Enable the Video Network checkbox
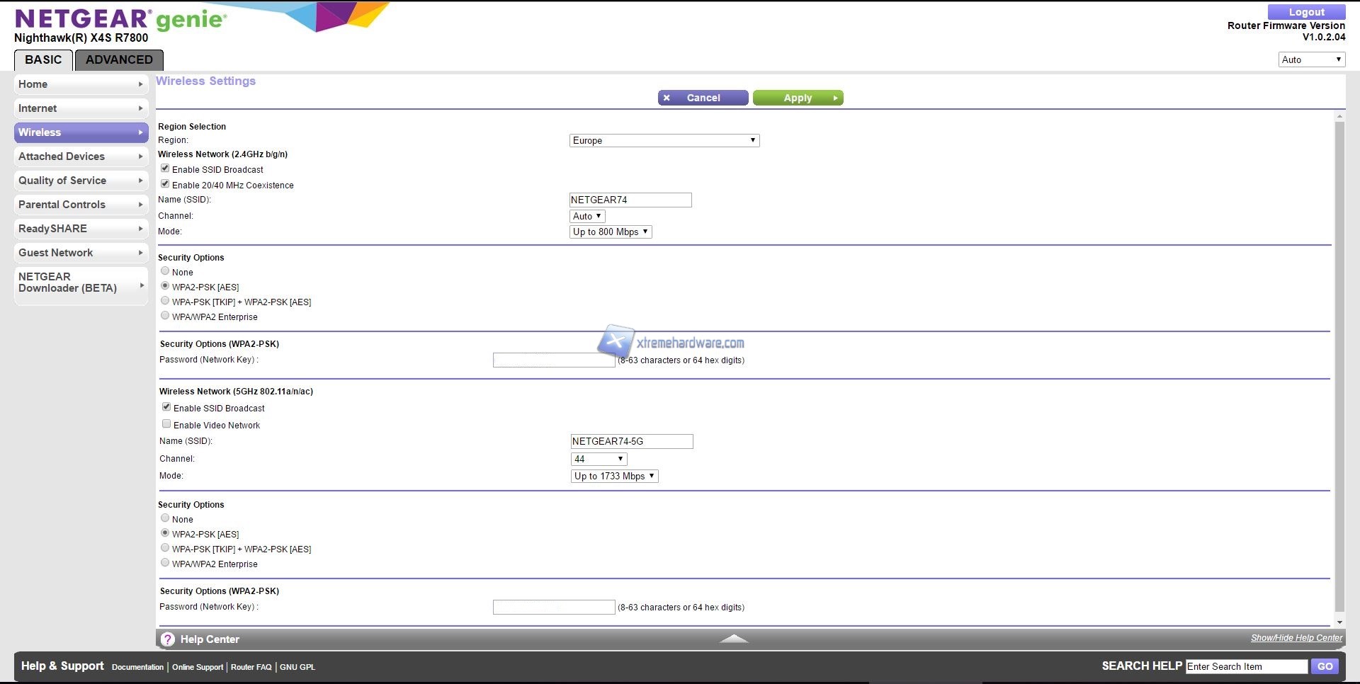This screenshot has width=1360, height=684. point(166,424)
